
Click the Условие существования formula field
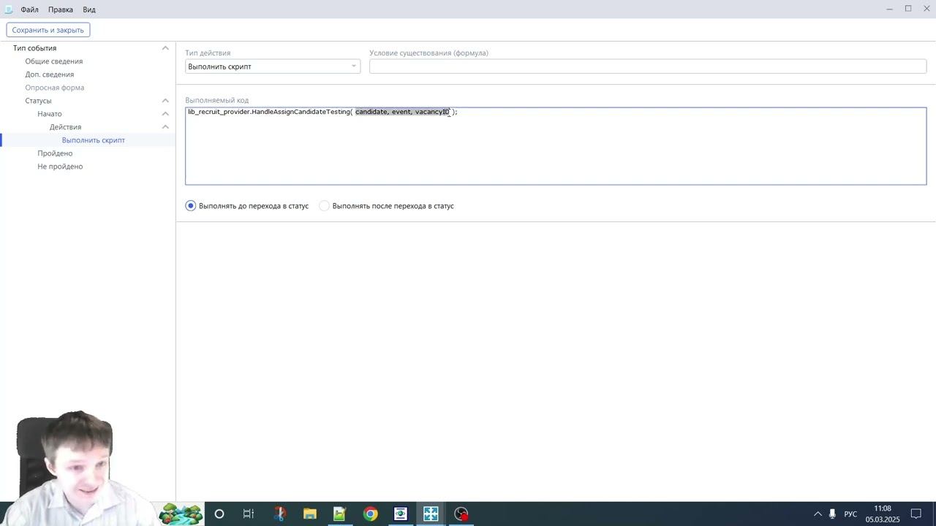pyautogui.click(x=648, y=66)
